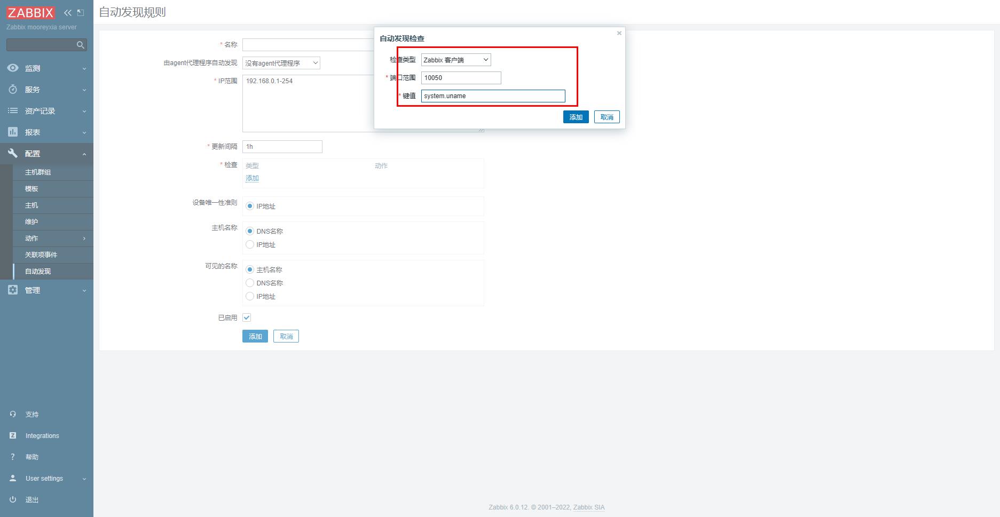Image resolution: width=1000 pixels, height=517 pixels.
Task: Expand the 动作 submenu arrow
Action: tap(84, 238)
